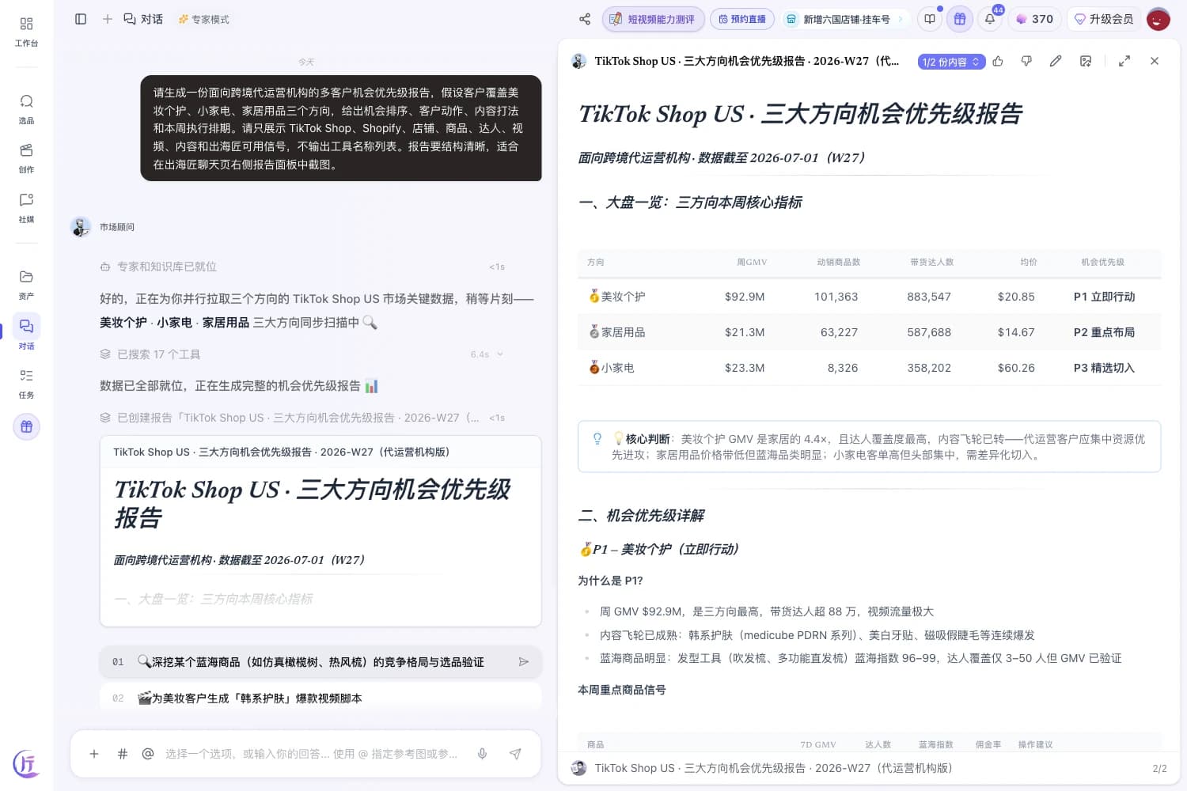The width and height of the screenshot is (1187, 791).
Task: Close the report panel
Action: coord(1155,61)
